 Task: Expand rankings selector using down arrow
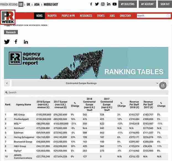click(157, 83)
